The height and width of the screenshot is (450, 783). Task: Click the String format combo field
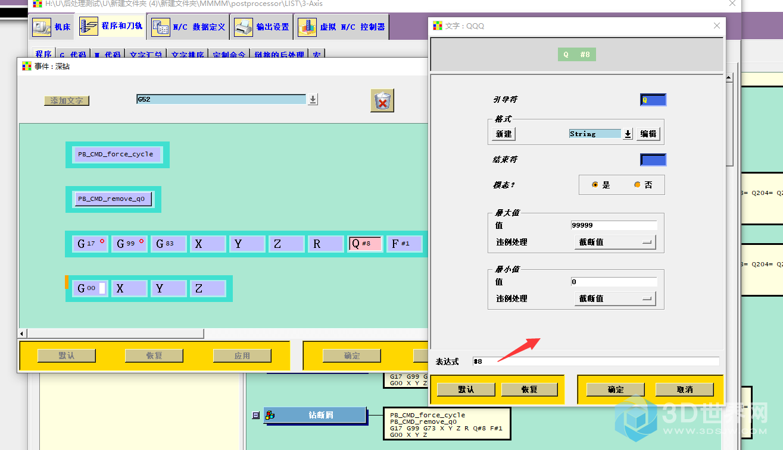[x=595, y=134]
